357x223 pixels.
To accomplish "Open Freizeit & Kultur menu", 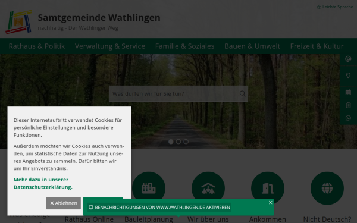I will (317, 46).
